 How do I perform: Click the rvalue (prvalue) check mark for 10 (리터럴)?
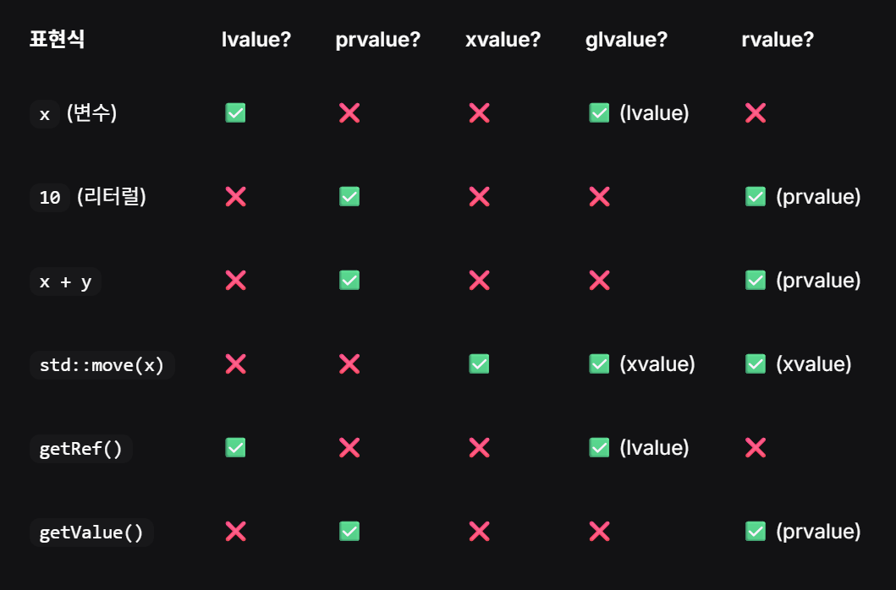click(x=756, y=197)
